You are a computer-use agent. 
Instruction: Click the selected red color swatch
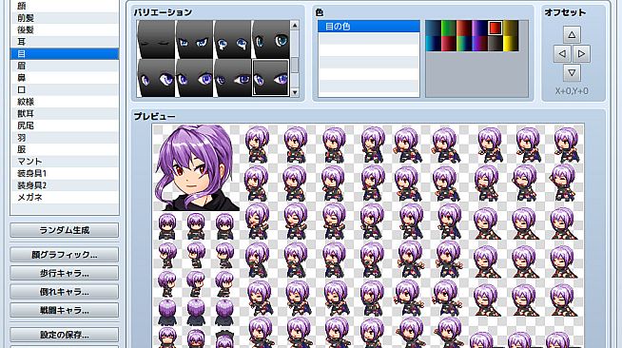[496, 28]
